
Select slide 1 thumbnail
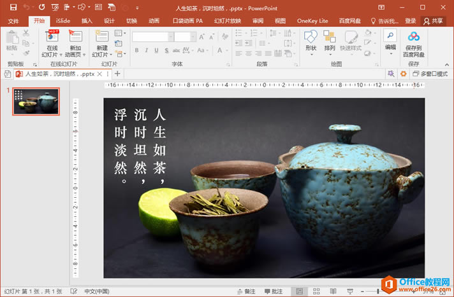[x=36, y=101]
